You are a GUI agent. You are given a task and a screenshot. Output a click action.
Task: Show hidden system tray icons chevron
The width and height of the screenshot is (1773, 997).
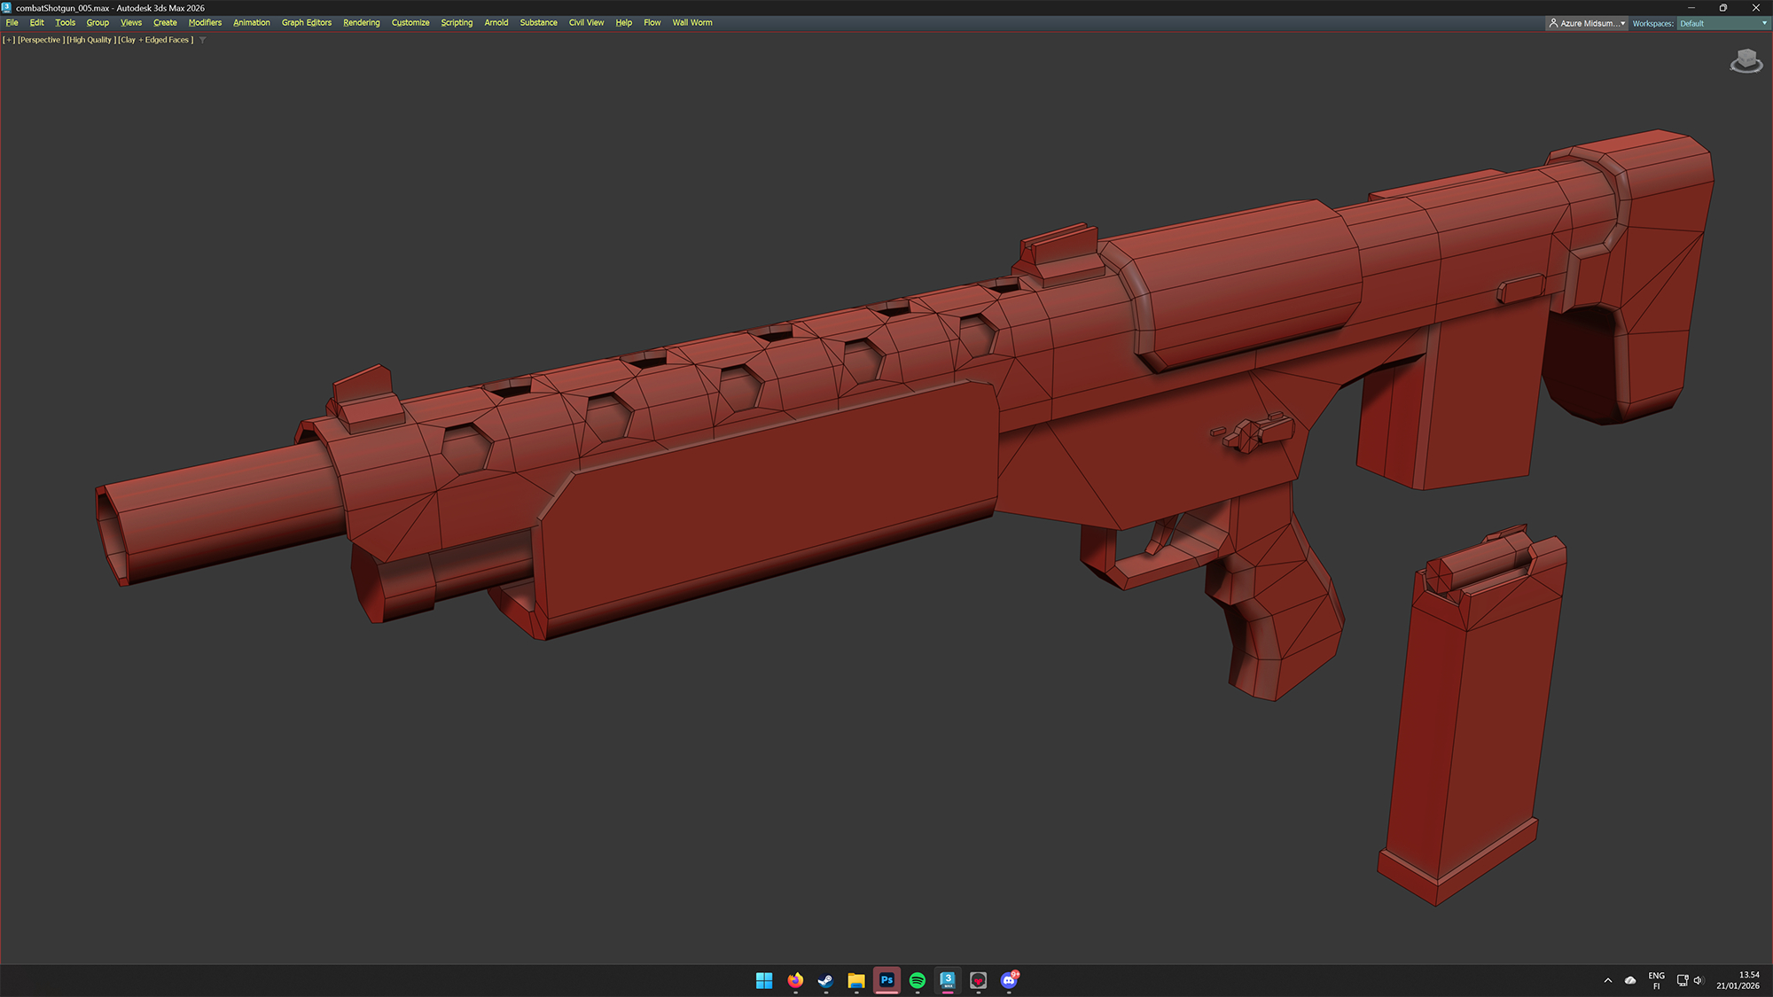click(x=1608, y=980)
